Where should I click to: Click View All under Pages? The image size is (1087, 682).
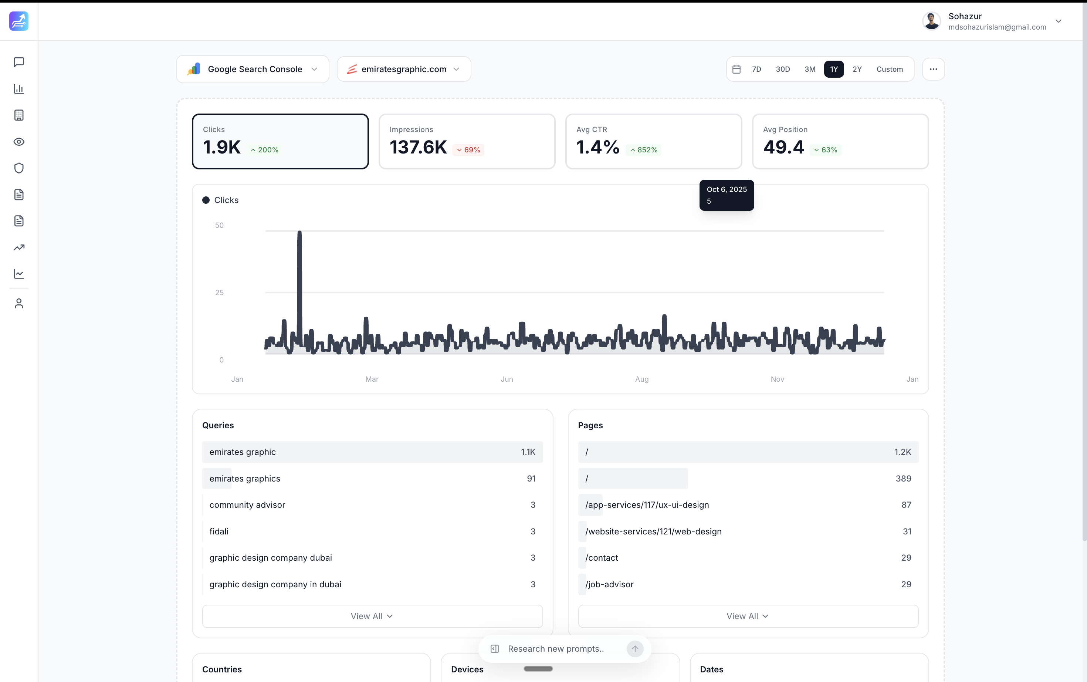[748, 616]
